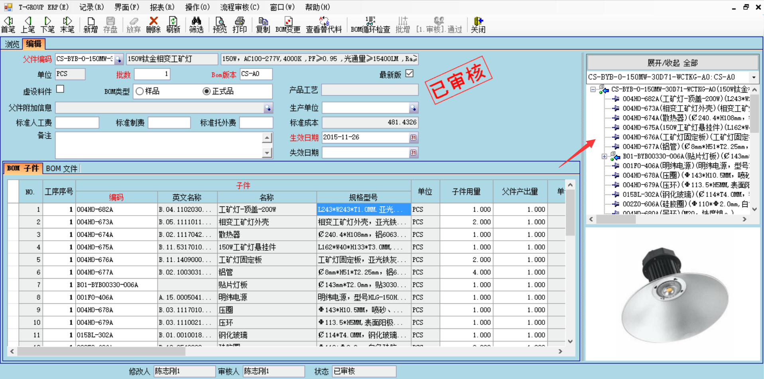The image size is (764, 379).
Task: Open the 筛选 (Filter) tool
Action: (x=196, y=24)
